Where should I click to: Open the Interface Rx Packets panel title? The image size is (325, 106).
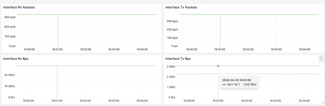(19, 7)
